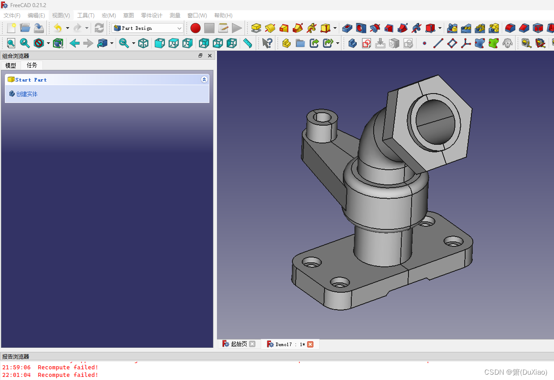554x380 pixels.
Task: Create a new Part container
Action: tap(287, 43)
